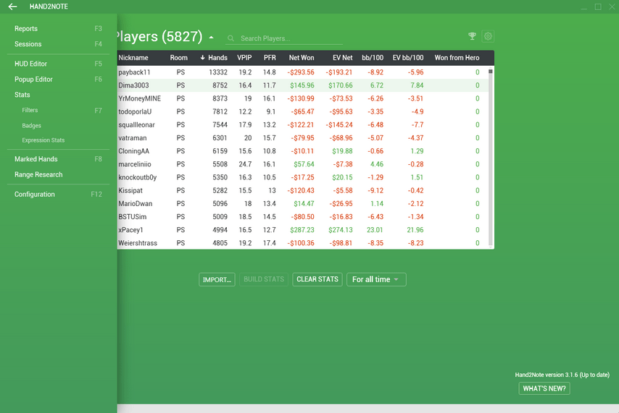The width and height of the screenshot is (619, 413).
Task: Click the HAND2NOTE title text
Action: pyautogui.click(x=49, y=7)
